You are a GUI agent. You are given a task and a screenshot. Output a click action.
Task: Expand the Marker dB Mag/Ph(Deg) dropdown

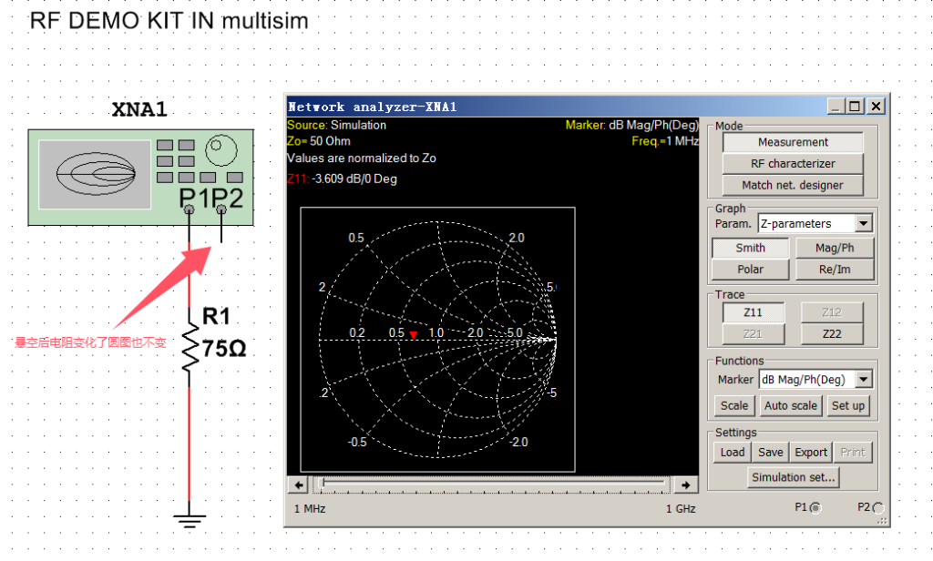(x=864, y=380)
